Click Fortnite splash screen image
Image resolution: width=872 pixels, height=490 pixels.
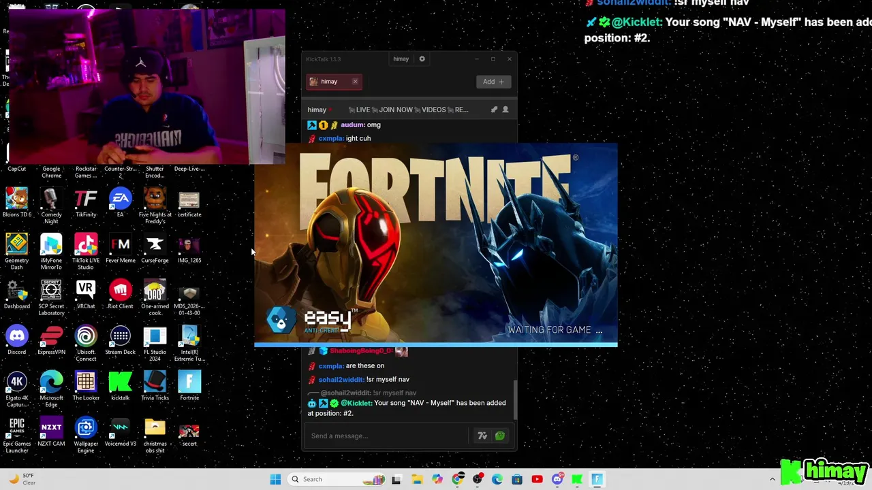point(436,245)
